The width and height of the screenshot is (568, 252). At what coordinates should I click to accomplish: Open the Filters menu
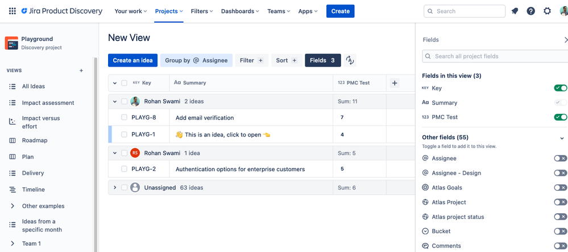(202, 11)
